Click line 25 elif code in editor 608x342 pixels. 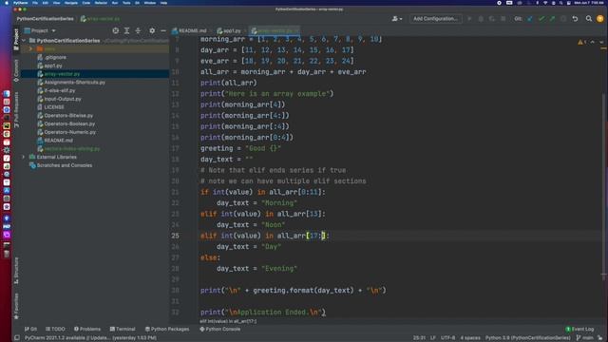tap(265, 236)
